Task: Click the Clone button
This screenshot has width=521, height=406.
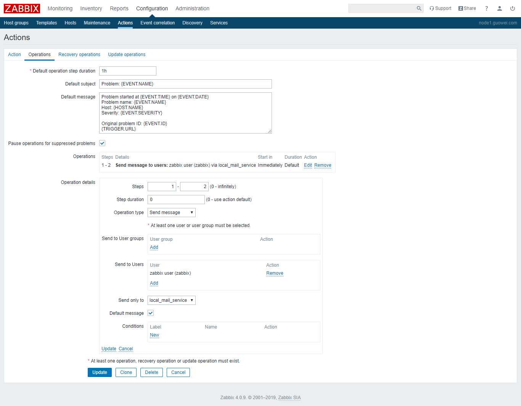Action: click(126, 372)
